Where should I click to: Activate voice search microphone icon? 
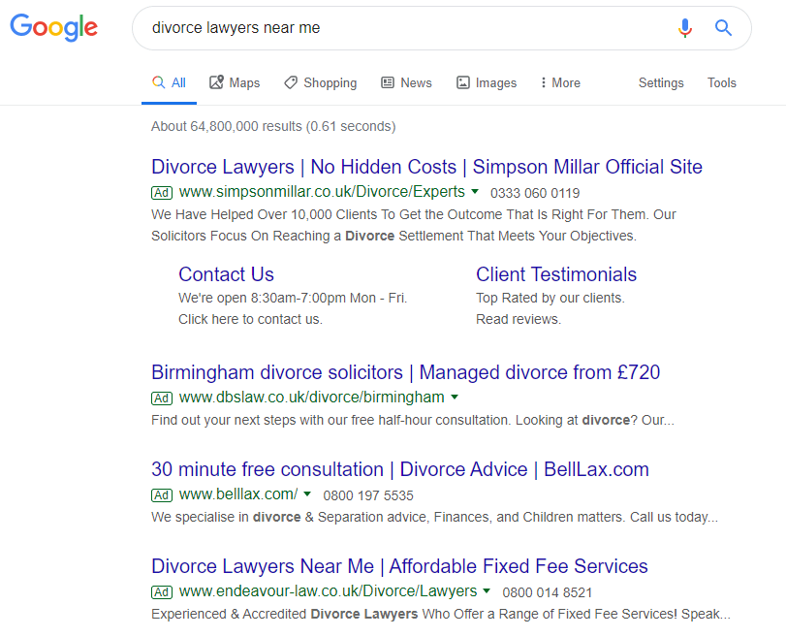(685, 28)
